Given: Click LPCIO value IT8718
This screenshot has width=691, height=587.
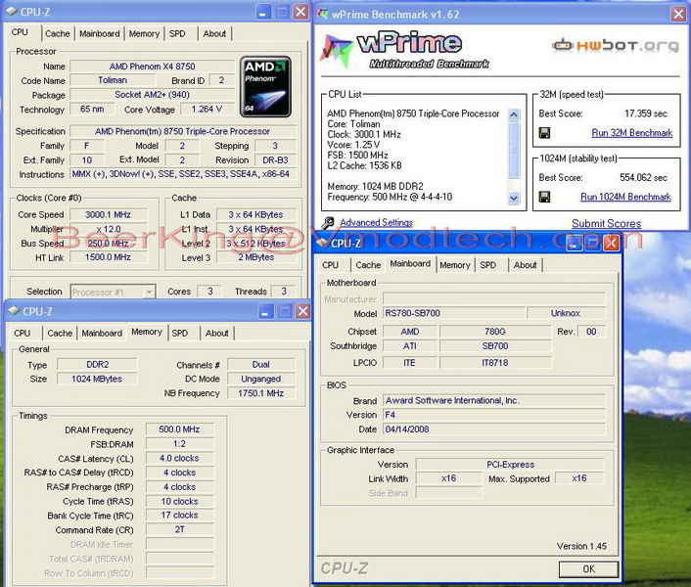Looking at the screenshot, I should 495,363.
